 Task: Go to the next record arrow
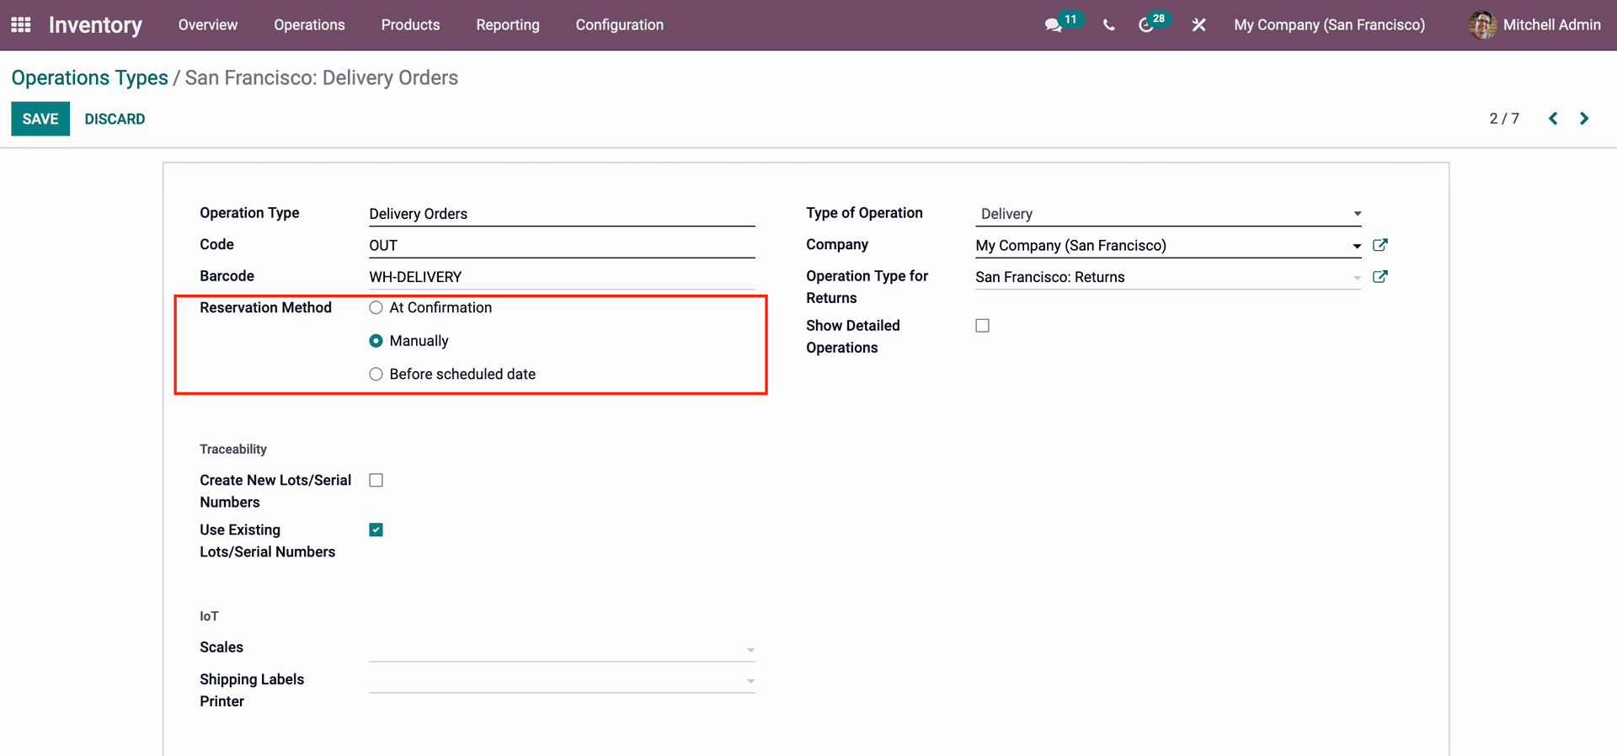[x=1584, y=119]
